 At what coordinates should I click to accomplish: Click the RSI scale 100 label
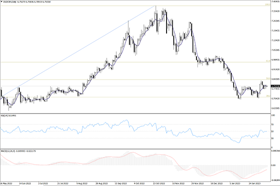(273, 116)
